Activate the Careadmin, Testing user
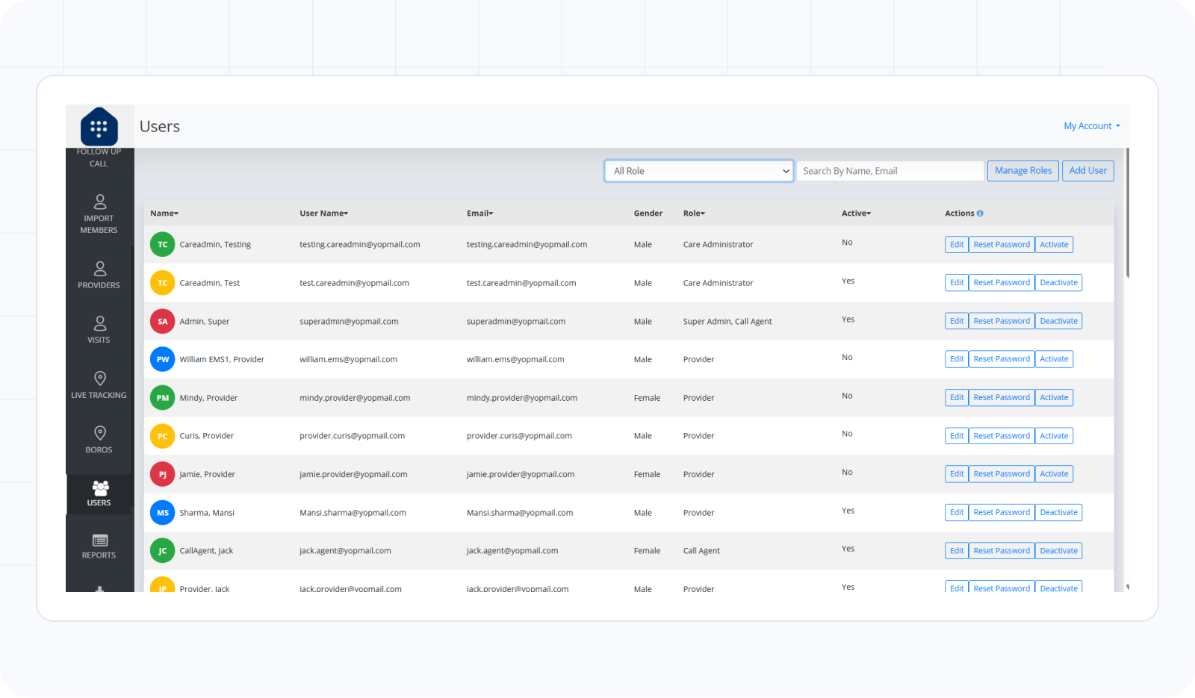 coord(1054,244)
